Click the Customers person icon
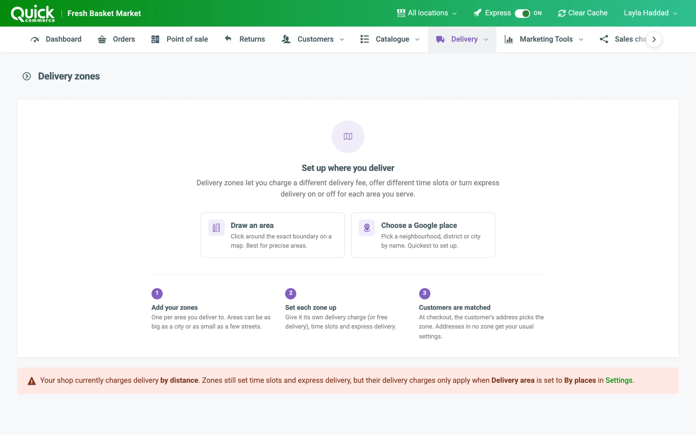This screenshot has width=696, height=435. point(286,39)
